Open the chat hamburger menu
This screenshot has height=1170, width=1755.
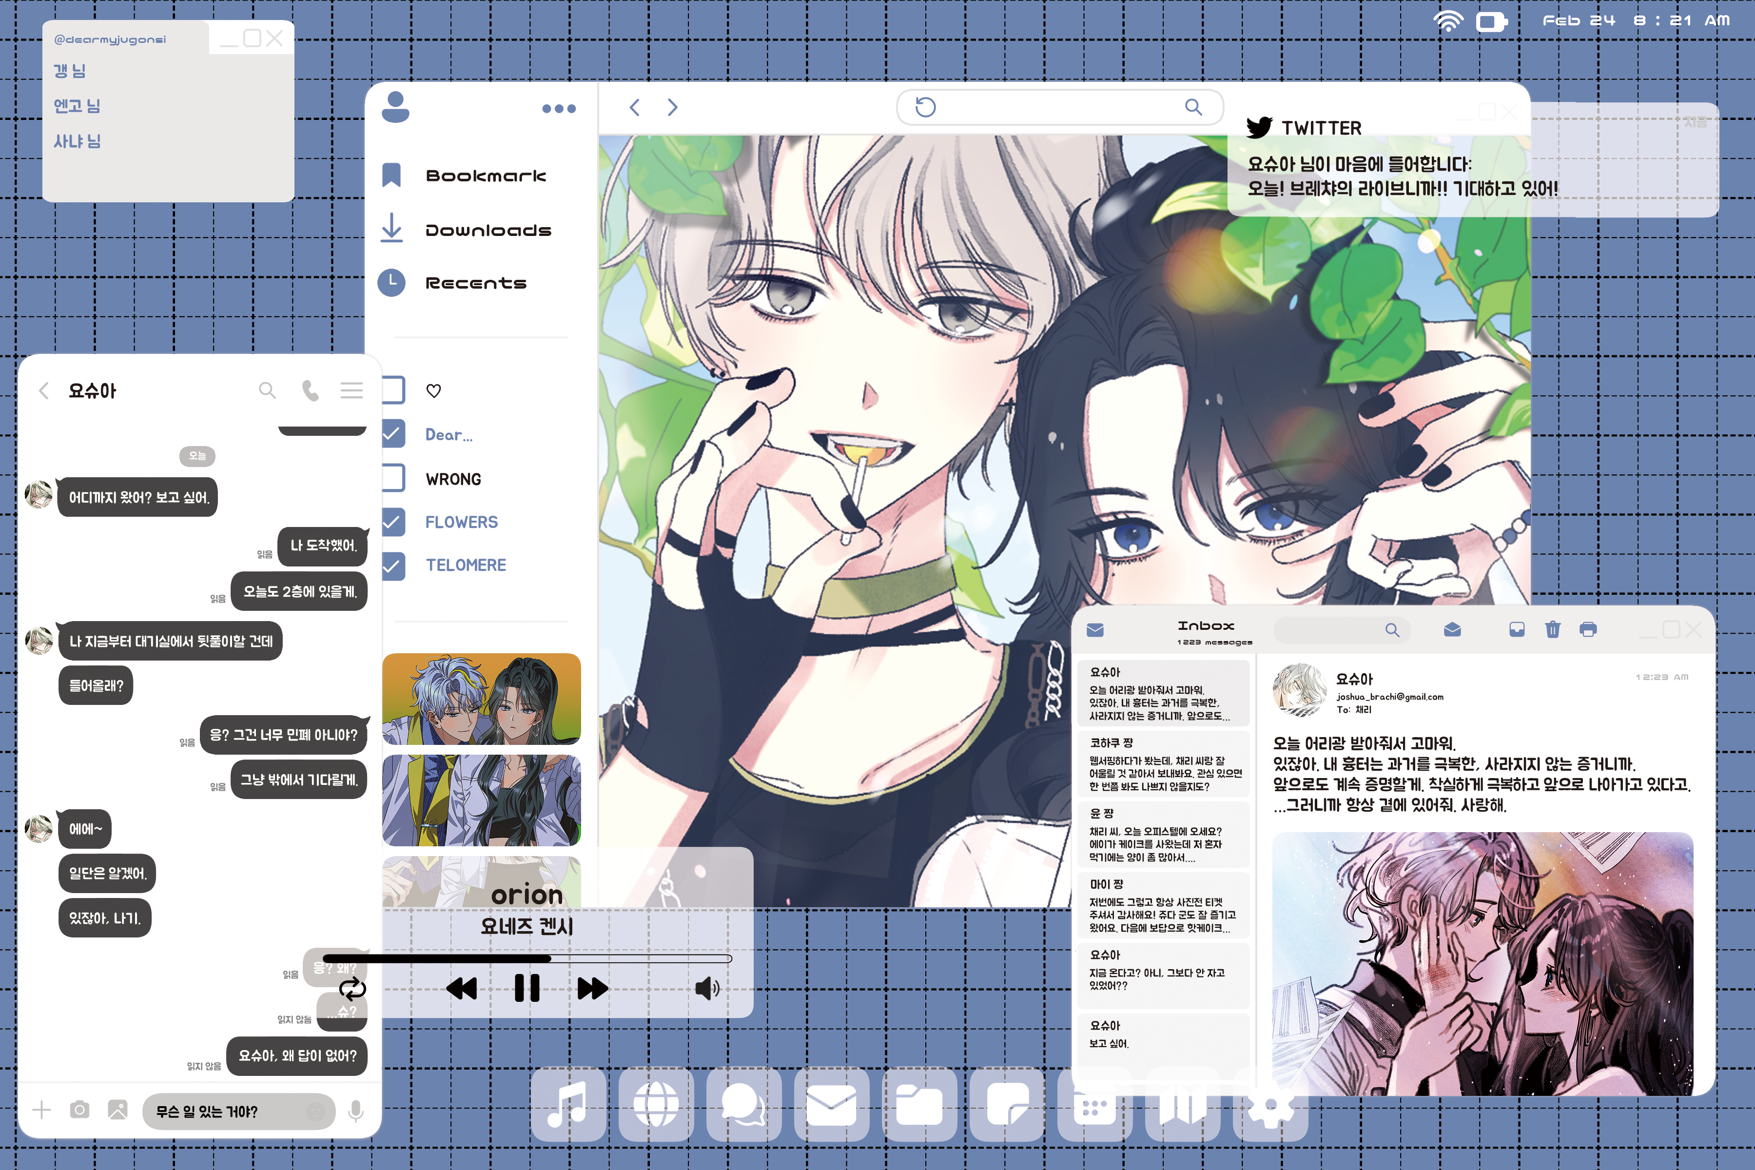click(x=352, y=390)
